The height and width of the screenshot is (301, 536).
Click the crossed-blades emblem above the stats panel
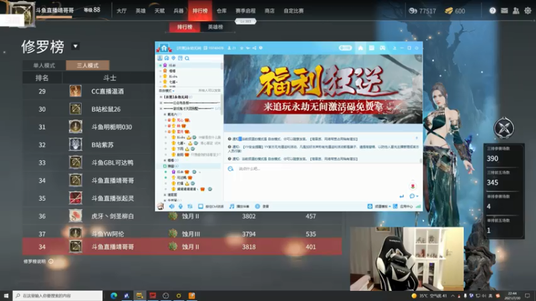pos(504,128)
